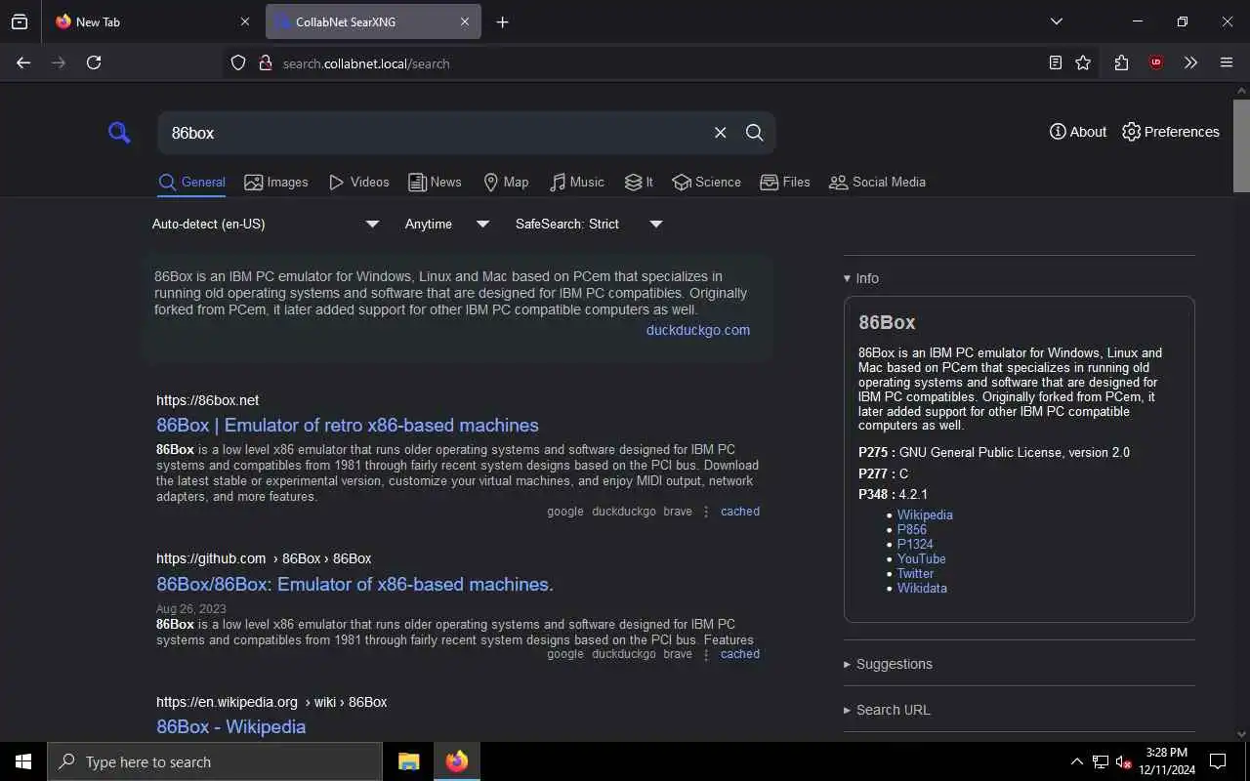Open cached version of GitHub result
The height and width of the screenshot is (781, 1250).
pos(740,654)
